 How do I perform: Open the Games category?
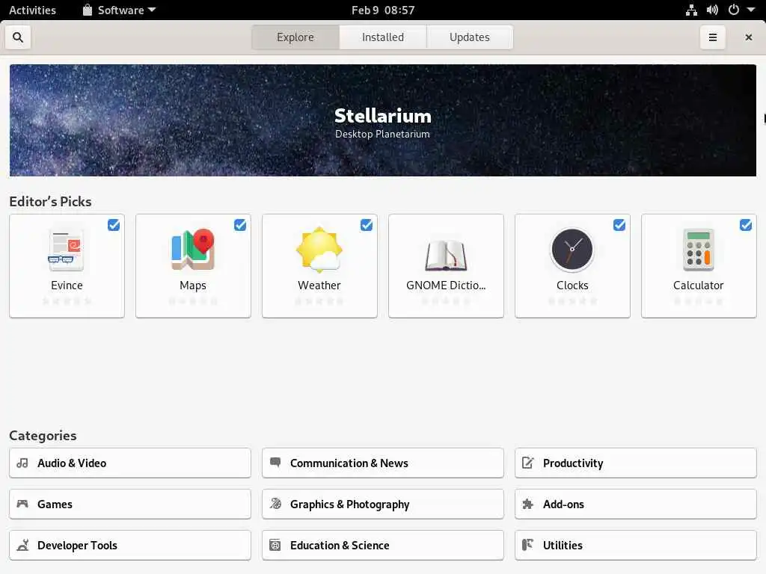[130, 504]
